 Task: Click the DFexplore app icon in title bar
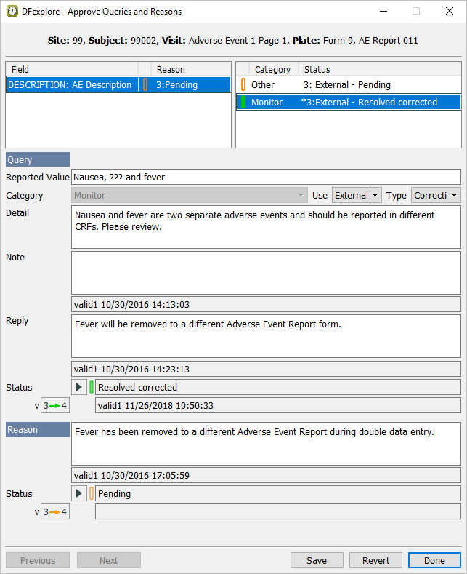(x=12, y=12)
